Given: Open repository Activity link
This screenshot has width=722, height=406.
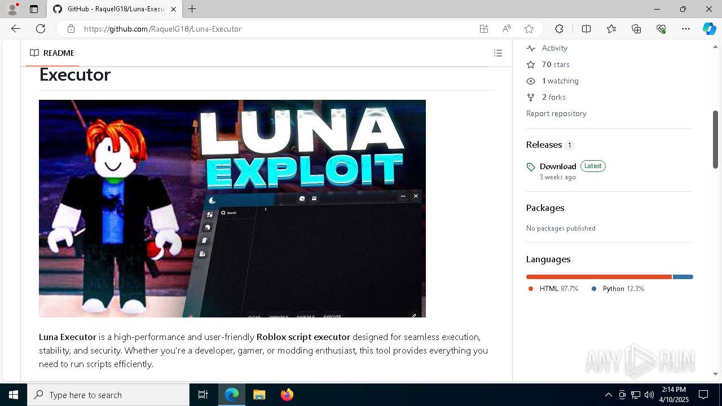Looking at the screenshot, I should [554, 48].
